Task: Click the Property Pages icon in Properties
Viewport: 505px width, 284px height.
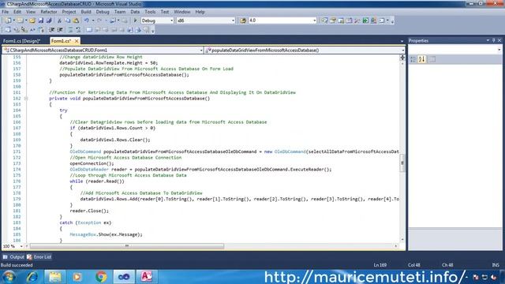Action: click(432, 59)
